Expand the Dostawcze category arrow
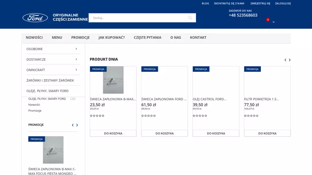This screenshot has width=312, height=175. point(76,59)
